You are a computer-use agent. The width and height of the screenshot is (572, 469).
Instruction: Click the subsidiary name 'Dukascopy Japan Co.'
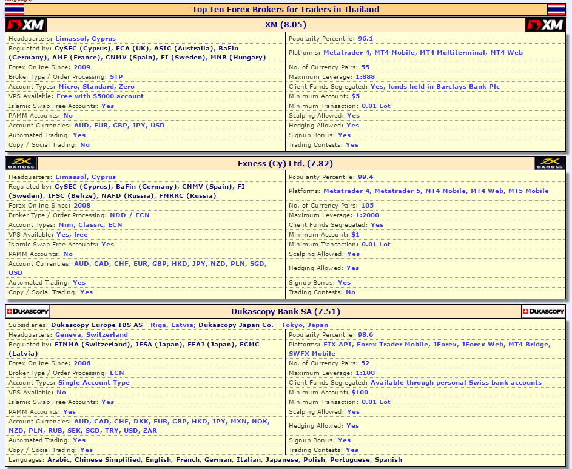236,325
